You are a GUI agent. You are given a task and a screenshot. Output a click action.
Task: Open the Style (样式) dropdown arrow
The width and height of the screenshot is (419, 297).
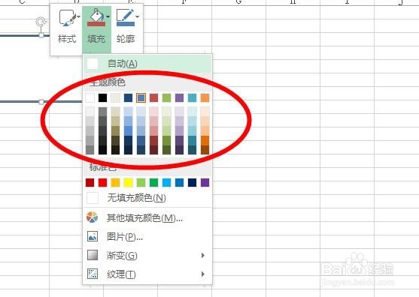[78, 16]
